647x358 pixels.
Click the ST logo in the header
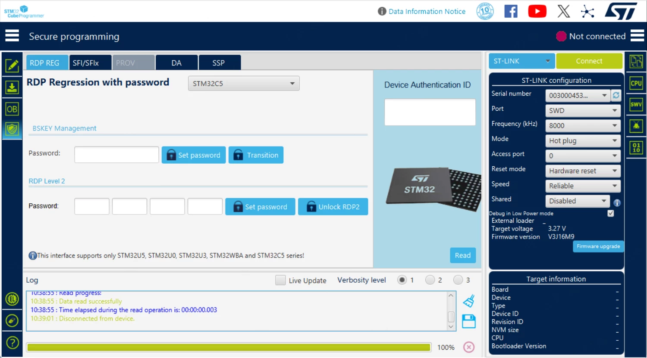point(621,11)
